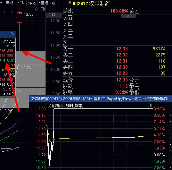Viewport: 172px width, 170px height.
Task: Click the intraday window title bar 汉森制药(002412)
Action: [x=99, y=99]
